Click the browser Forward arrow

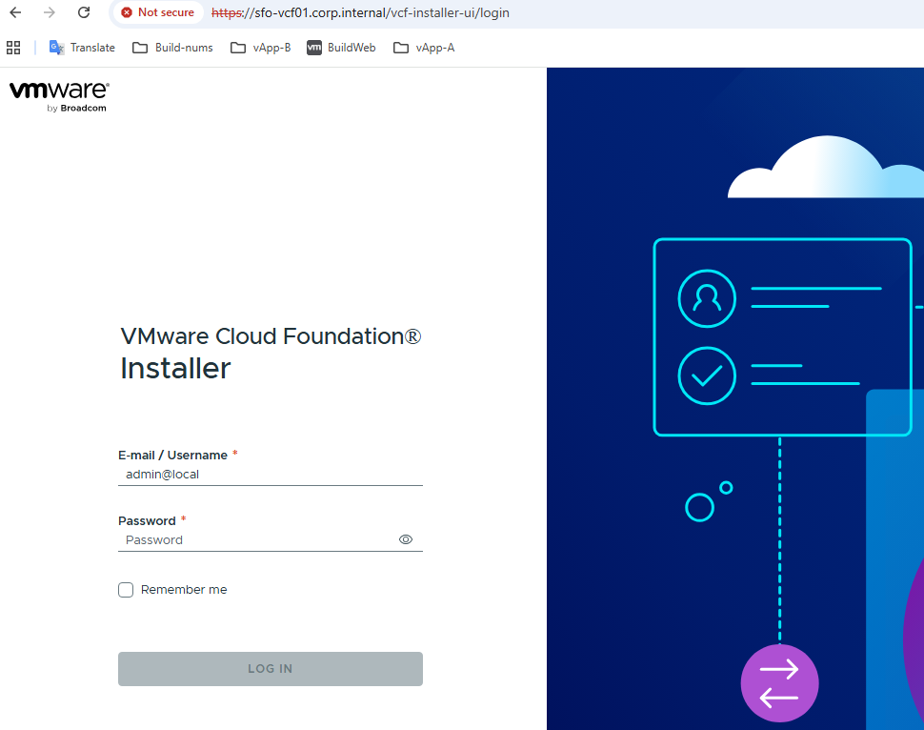tap(50, 12)
